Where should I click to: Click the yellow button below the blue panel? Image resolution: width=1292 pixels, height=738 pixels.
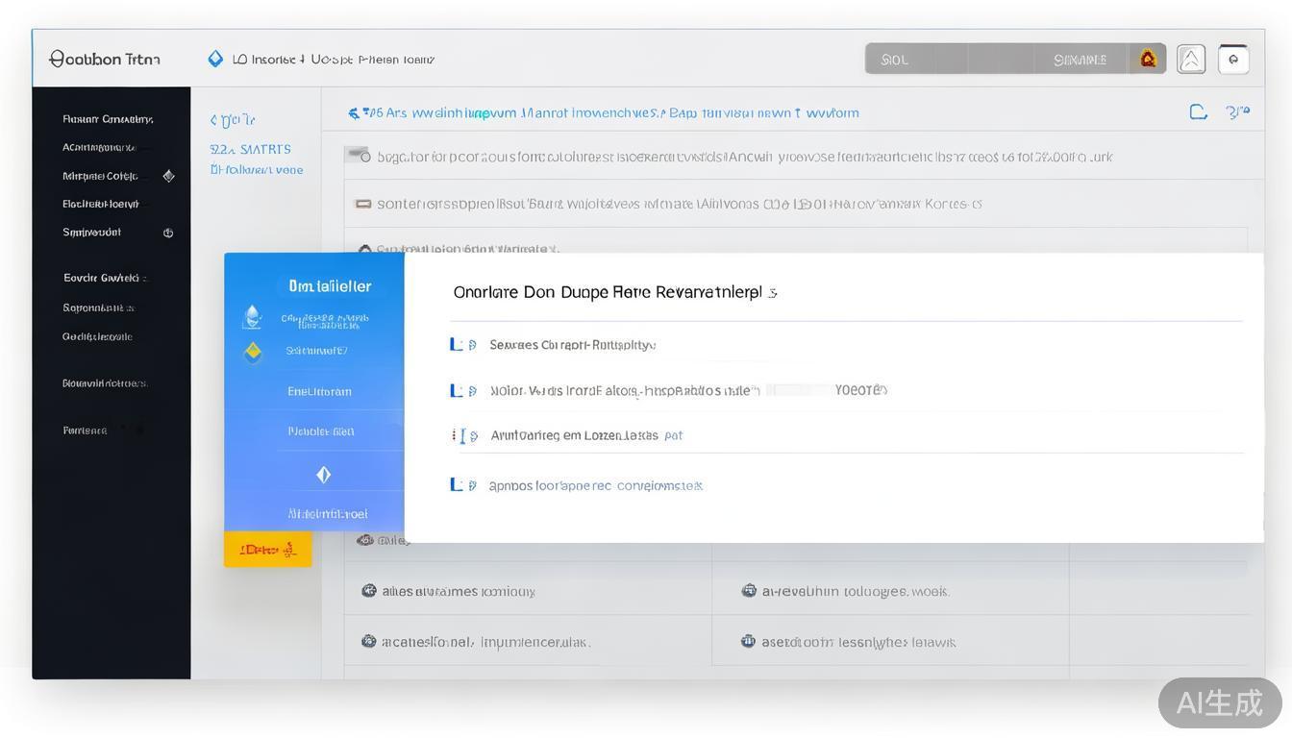[267, 550]
